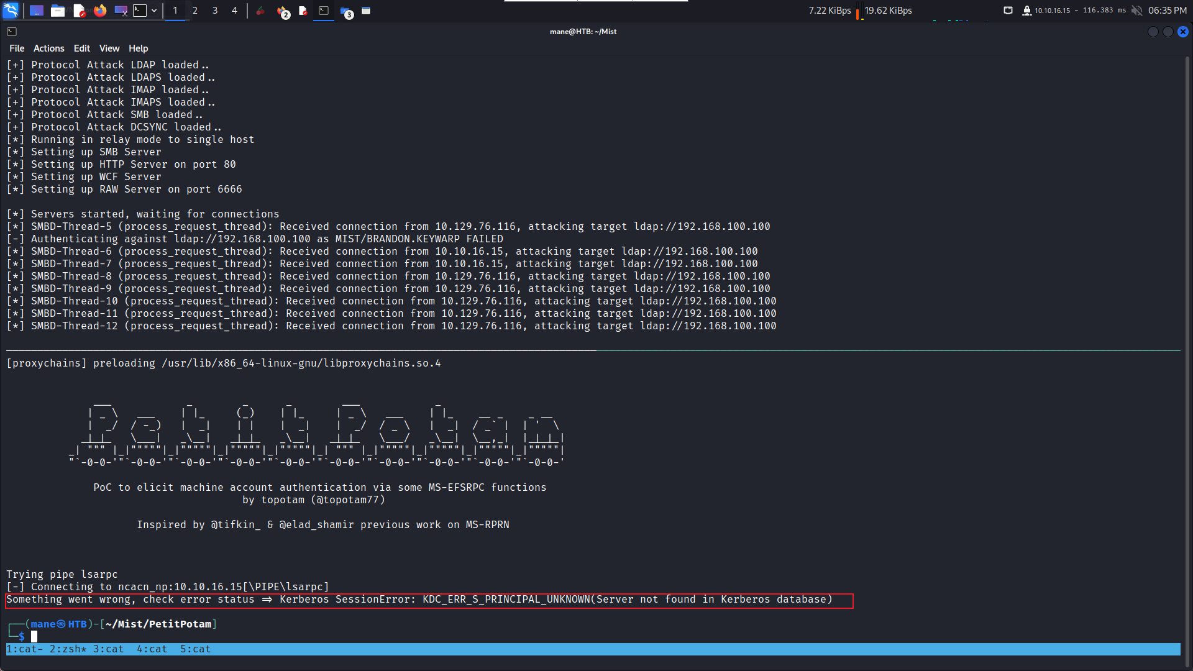Click the screen capture launcher icon

(x=121, y=11)
